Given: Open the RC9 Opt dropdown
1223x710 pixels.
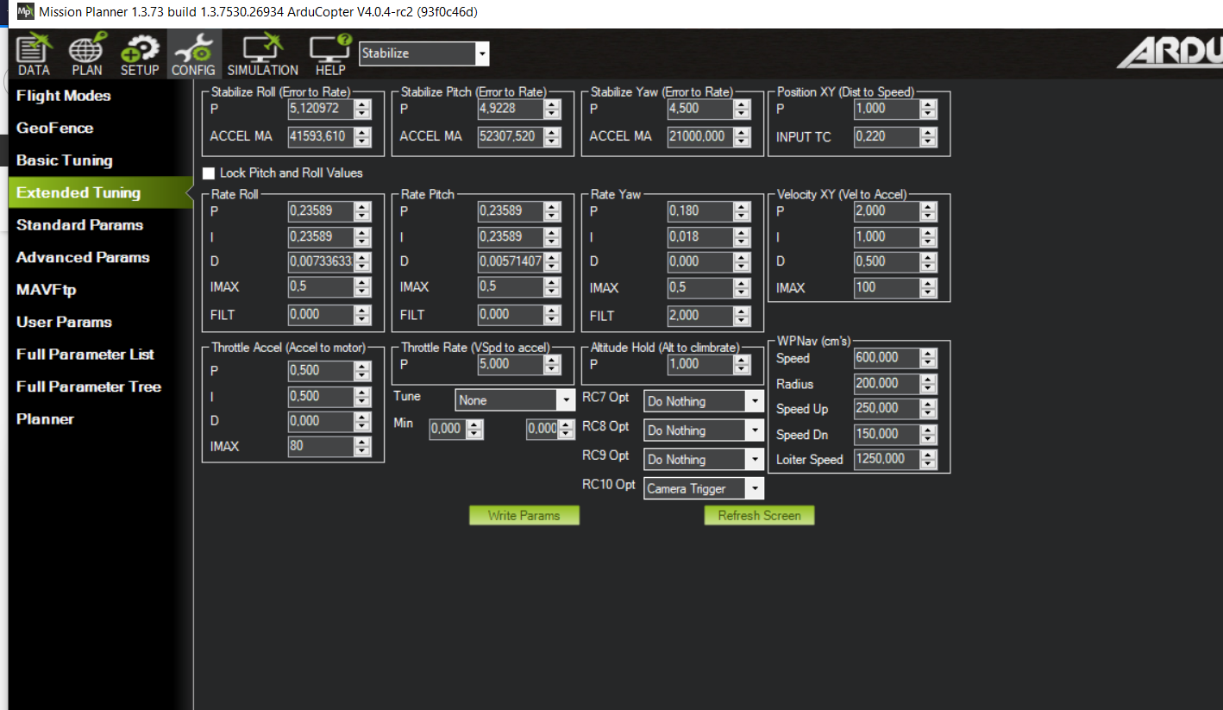Looking at the screenshot, I should tap(704, 460).
